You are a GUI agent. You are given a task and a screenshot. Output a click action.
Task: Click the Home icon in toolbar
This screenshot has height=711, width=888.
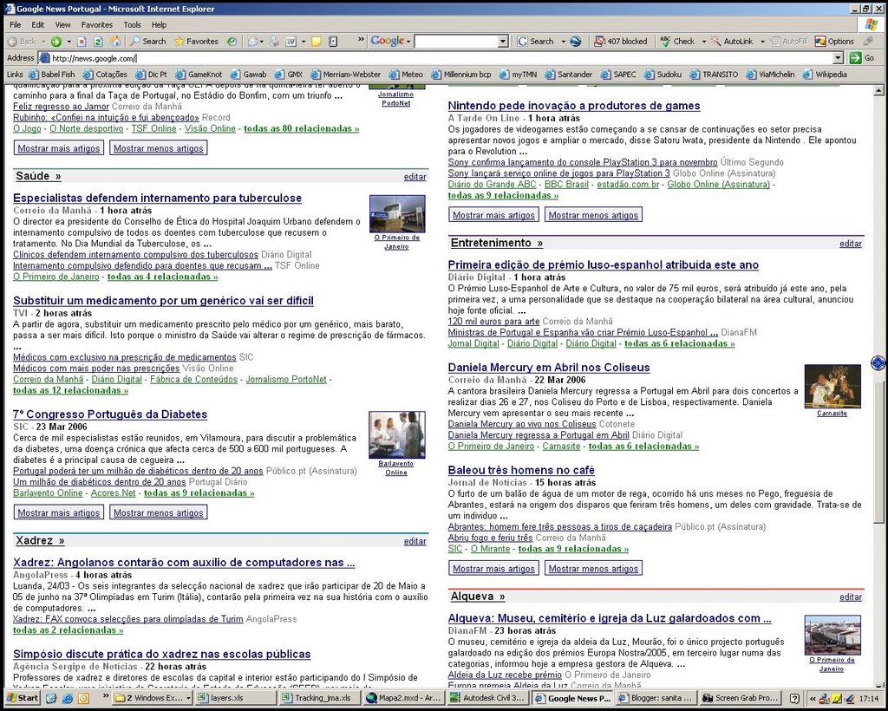point(115,42)
